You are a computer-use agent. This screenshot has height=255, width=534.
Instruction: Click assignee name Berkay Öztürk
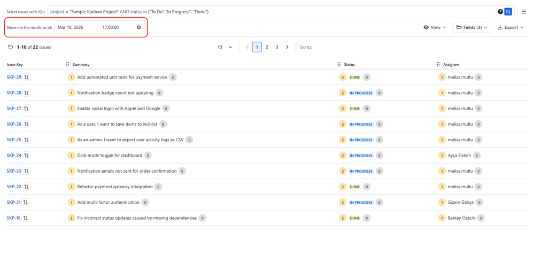[462, 218]
